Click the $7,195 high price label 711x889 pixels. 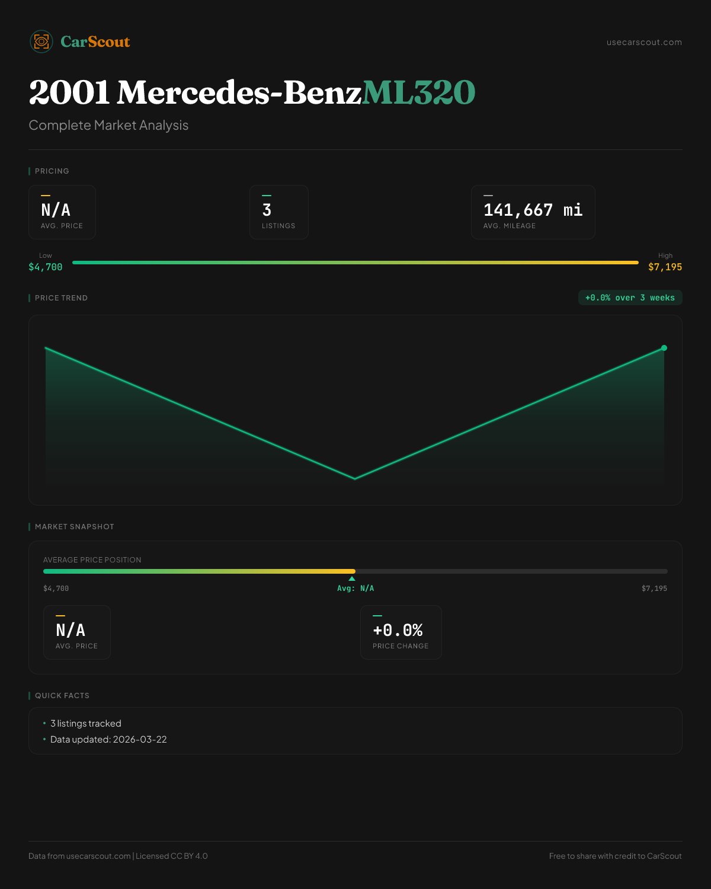pos(665,267)
